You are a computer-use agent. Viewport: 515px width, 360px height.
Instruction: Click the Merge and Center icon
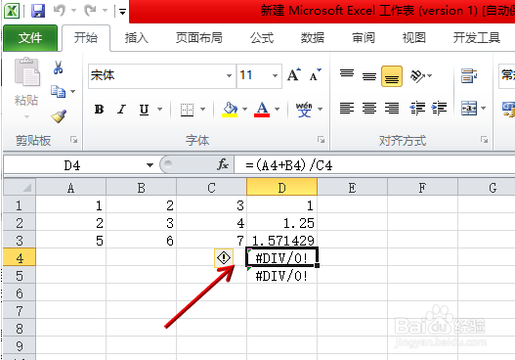(469, 108)
